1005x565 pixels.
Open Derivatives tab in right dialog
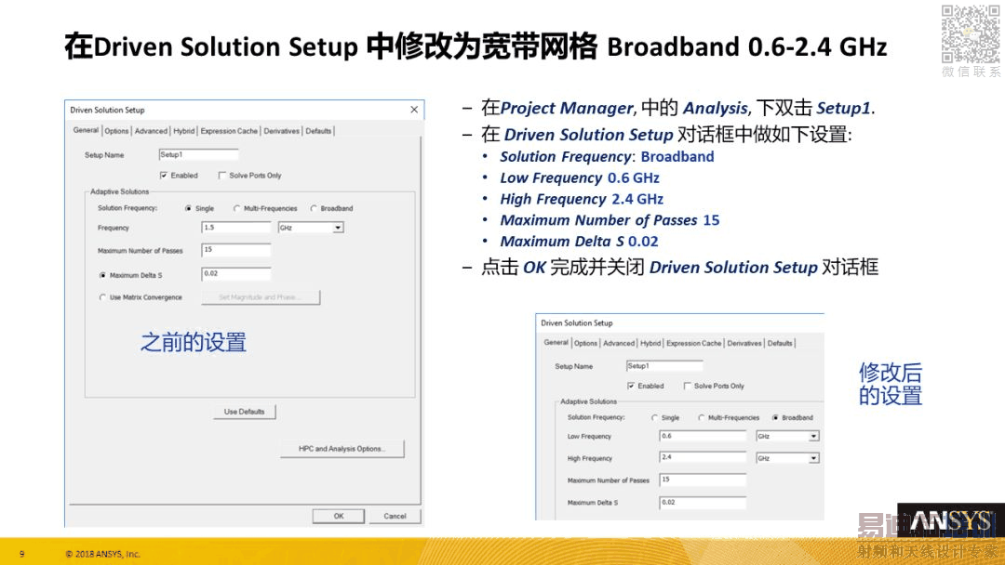coord(744,344)
